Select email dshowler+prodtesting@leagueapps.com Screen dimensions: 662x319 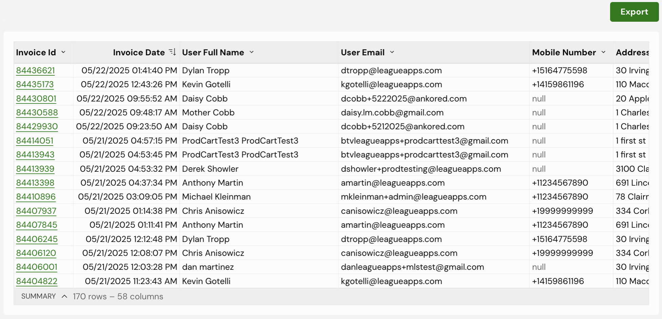click(421, 169)
